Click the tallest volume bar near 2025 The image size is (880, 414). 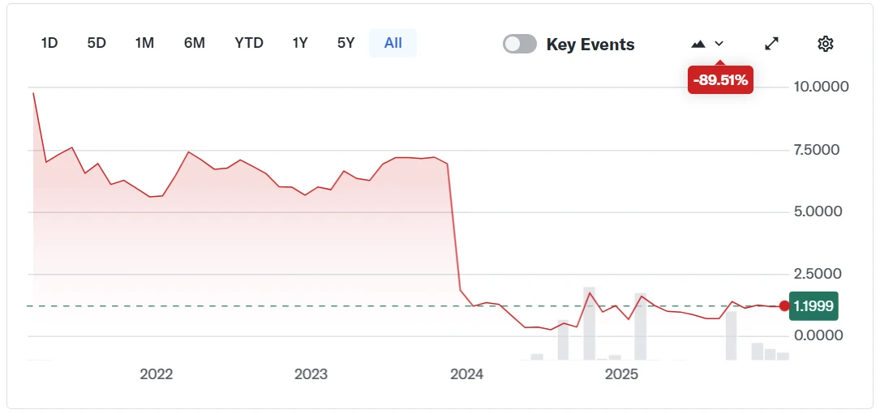pos(590,324)
